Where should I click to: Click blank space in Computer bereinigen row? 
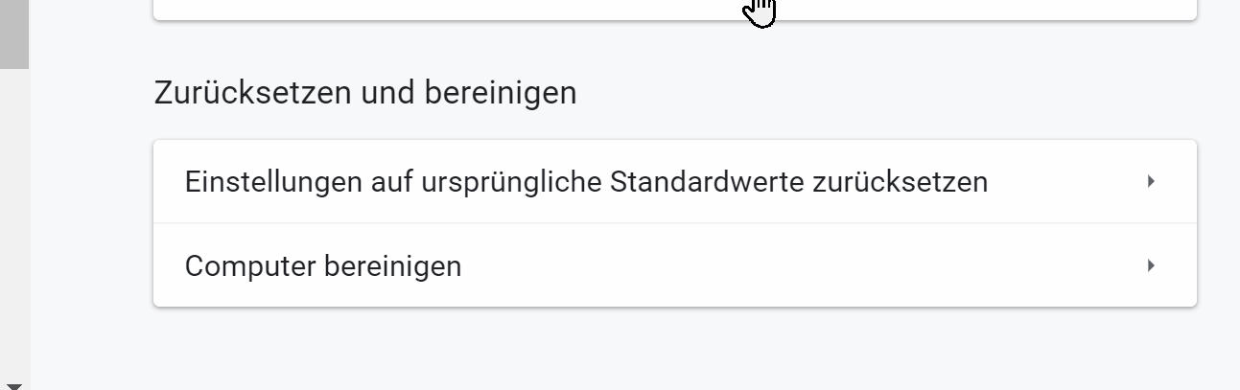[767, 265]
